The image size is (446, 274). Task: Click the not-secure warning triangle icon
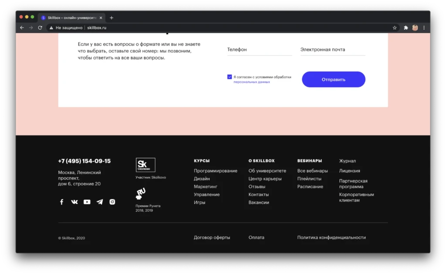[51, 27]
